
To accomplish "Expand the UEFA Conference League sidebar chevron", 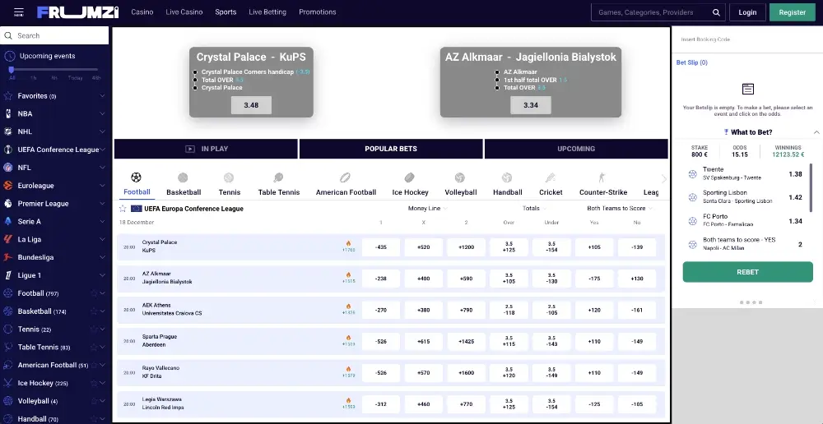I will click(x=102, y=150).
